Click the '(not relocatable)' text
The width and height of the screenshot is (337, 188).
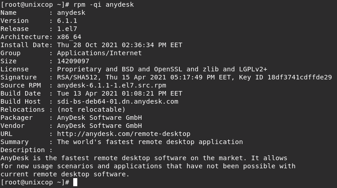click(91, 109)
